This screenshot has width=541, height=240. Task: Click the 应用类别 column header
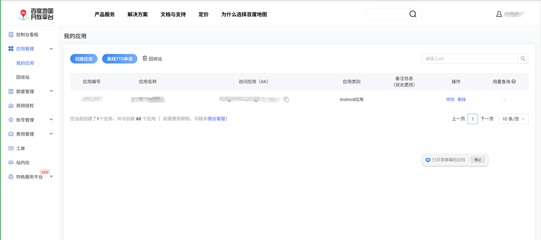[352, 81]
